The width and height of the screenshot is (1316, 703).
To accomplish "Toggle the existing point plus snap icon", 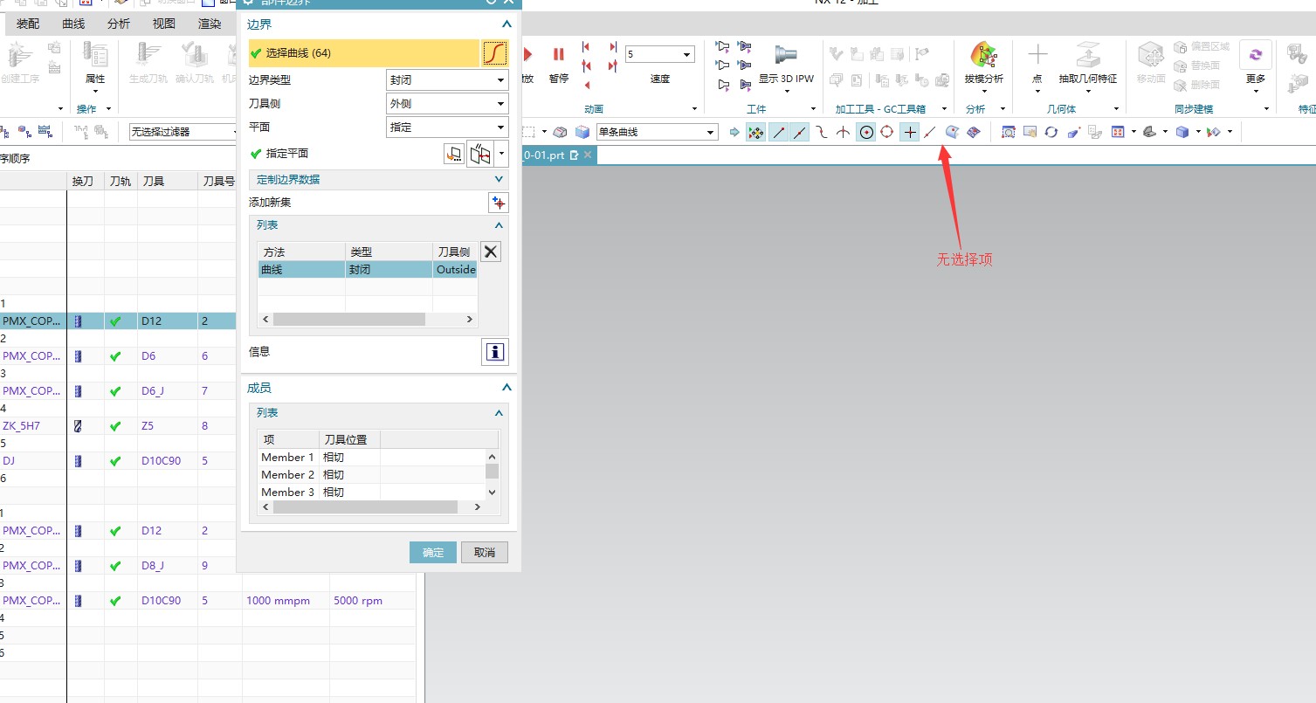I will [x=910, y=132].
